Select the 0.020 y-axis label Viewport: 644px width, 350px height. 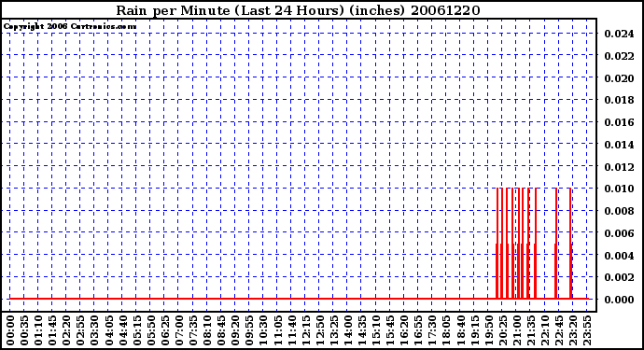[x=619, y=78]
